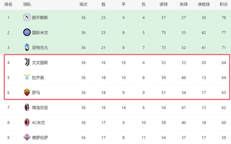Click the Inter Milan club badge
This screenshot has height=144, width=231.
tap(27, 32)
